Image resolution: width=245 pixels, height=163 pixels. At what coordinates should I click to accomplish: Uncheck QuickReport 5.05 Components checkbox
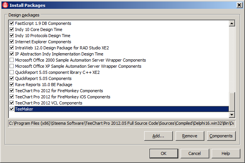(12, 78)
